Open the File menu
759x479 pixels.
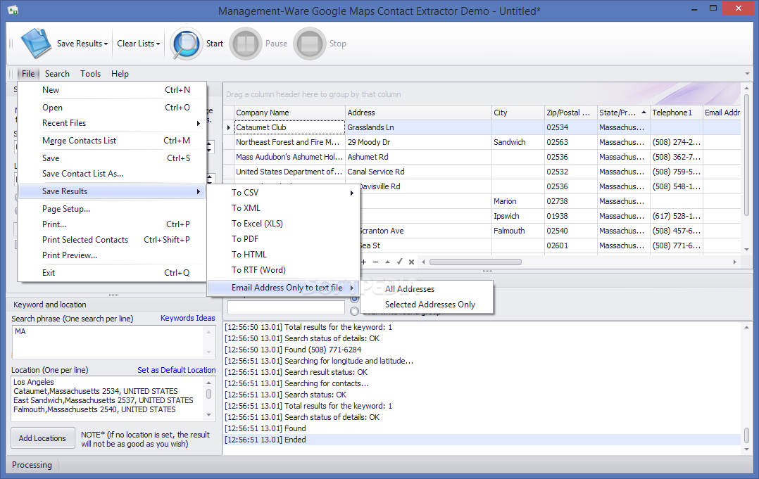click(28, 73)
